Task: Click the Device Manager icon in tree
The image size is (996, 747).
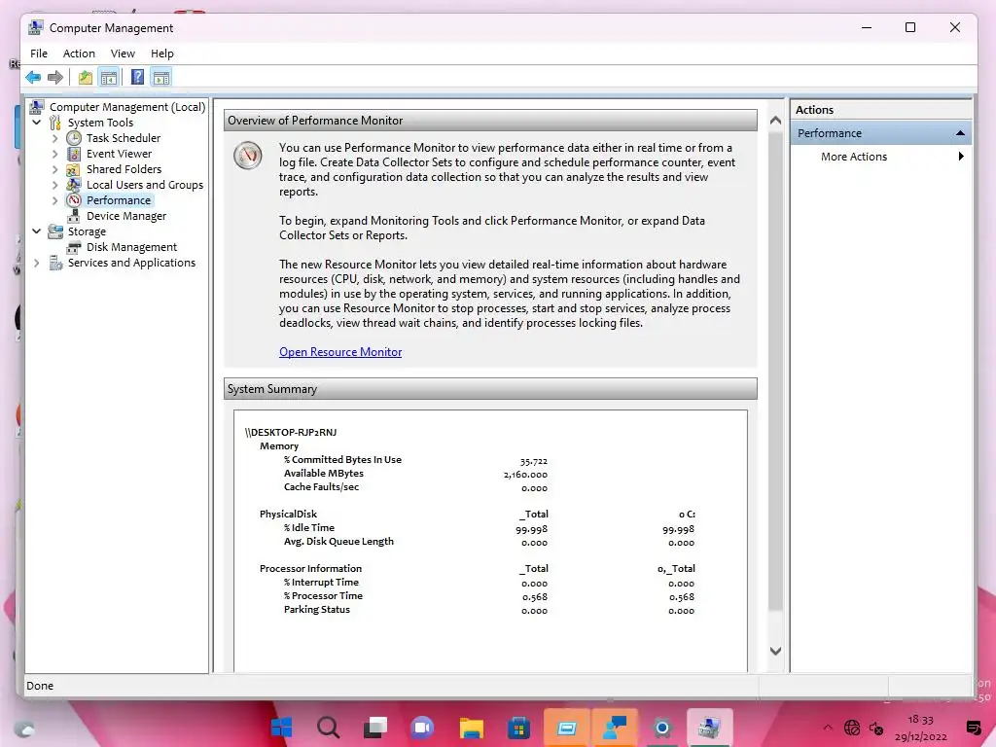Action: tap(74, 216)
